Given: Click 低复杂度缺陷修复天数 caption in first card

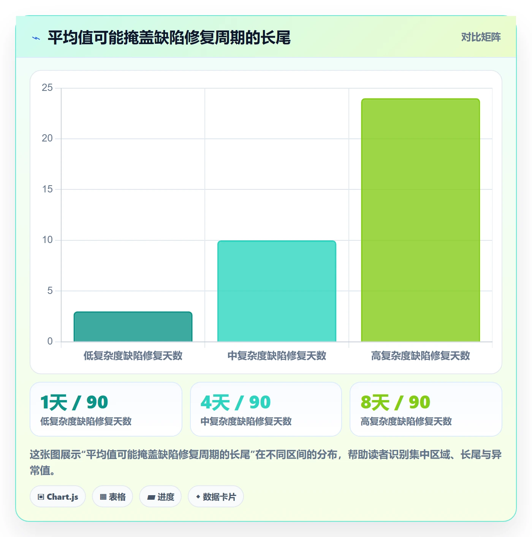Looking at the screenshot, I should point(86,421).
